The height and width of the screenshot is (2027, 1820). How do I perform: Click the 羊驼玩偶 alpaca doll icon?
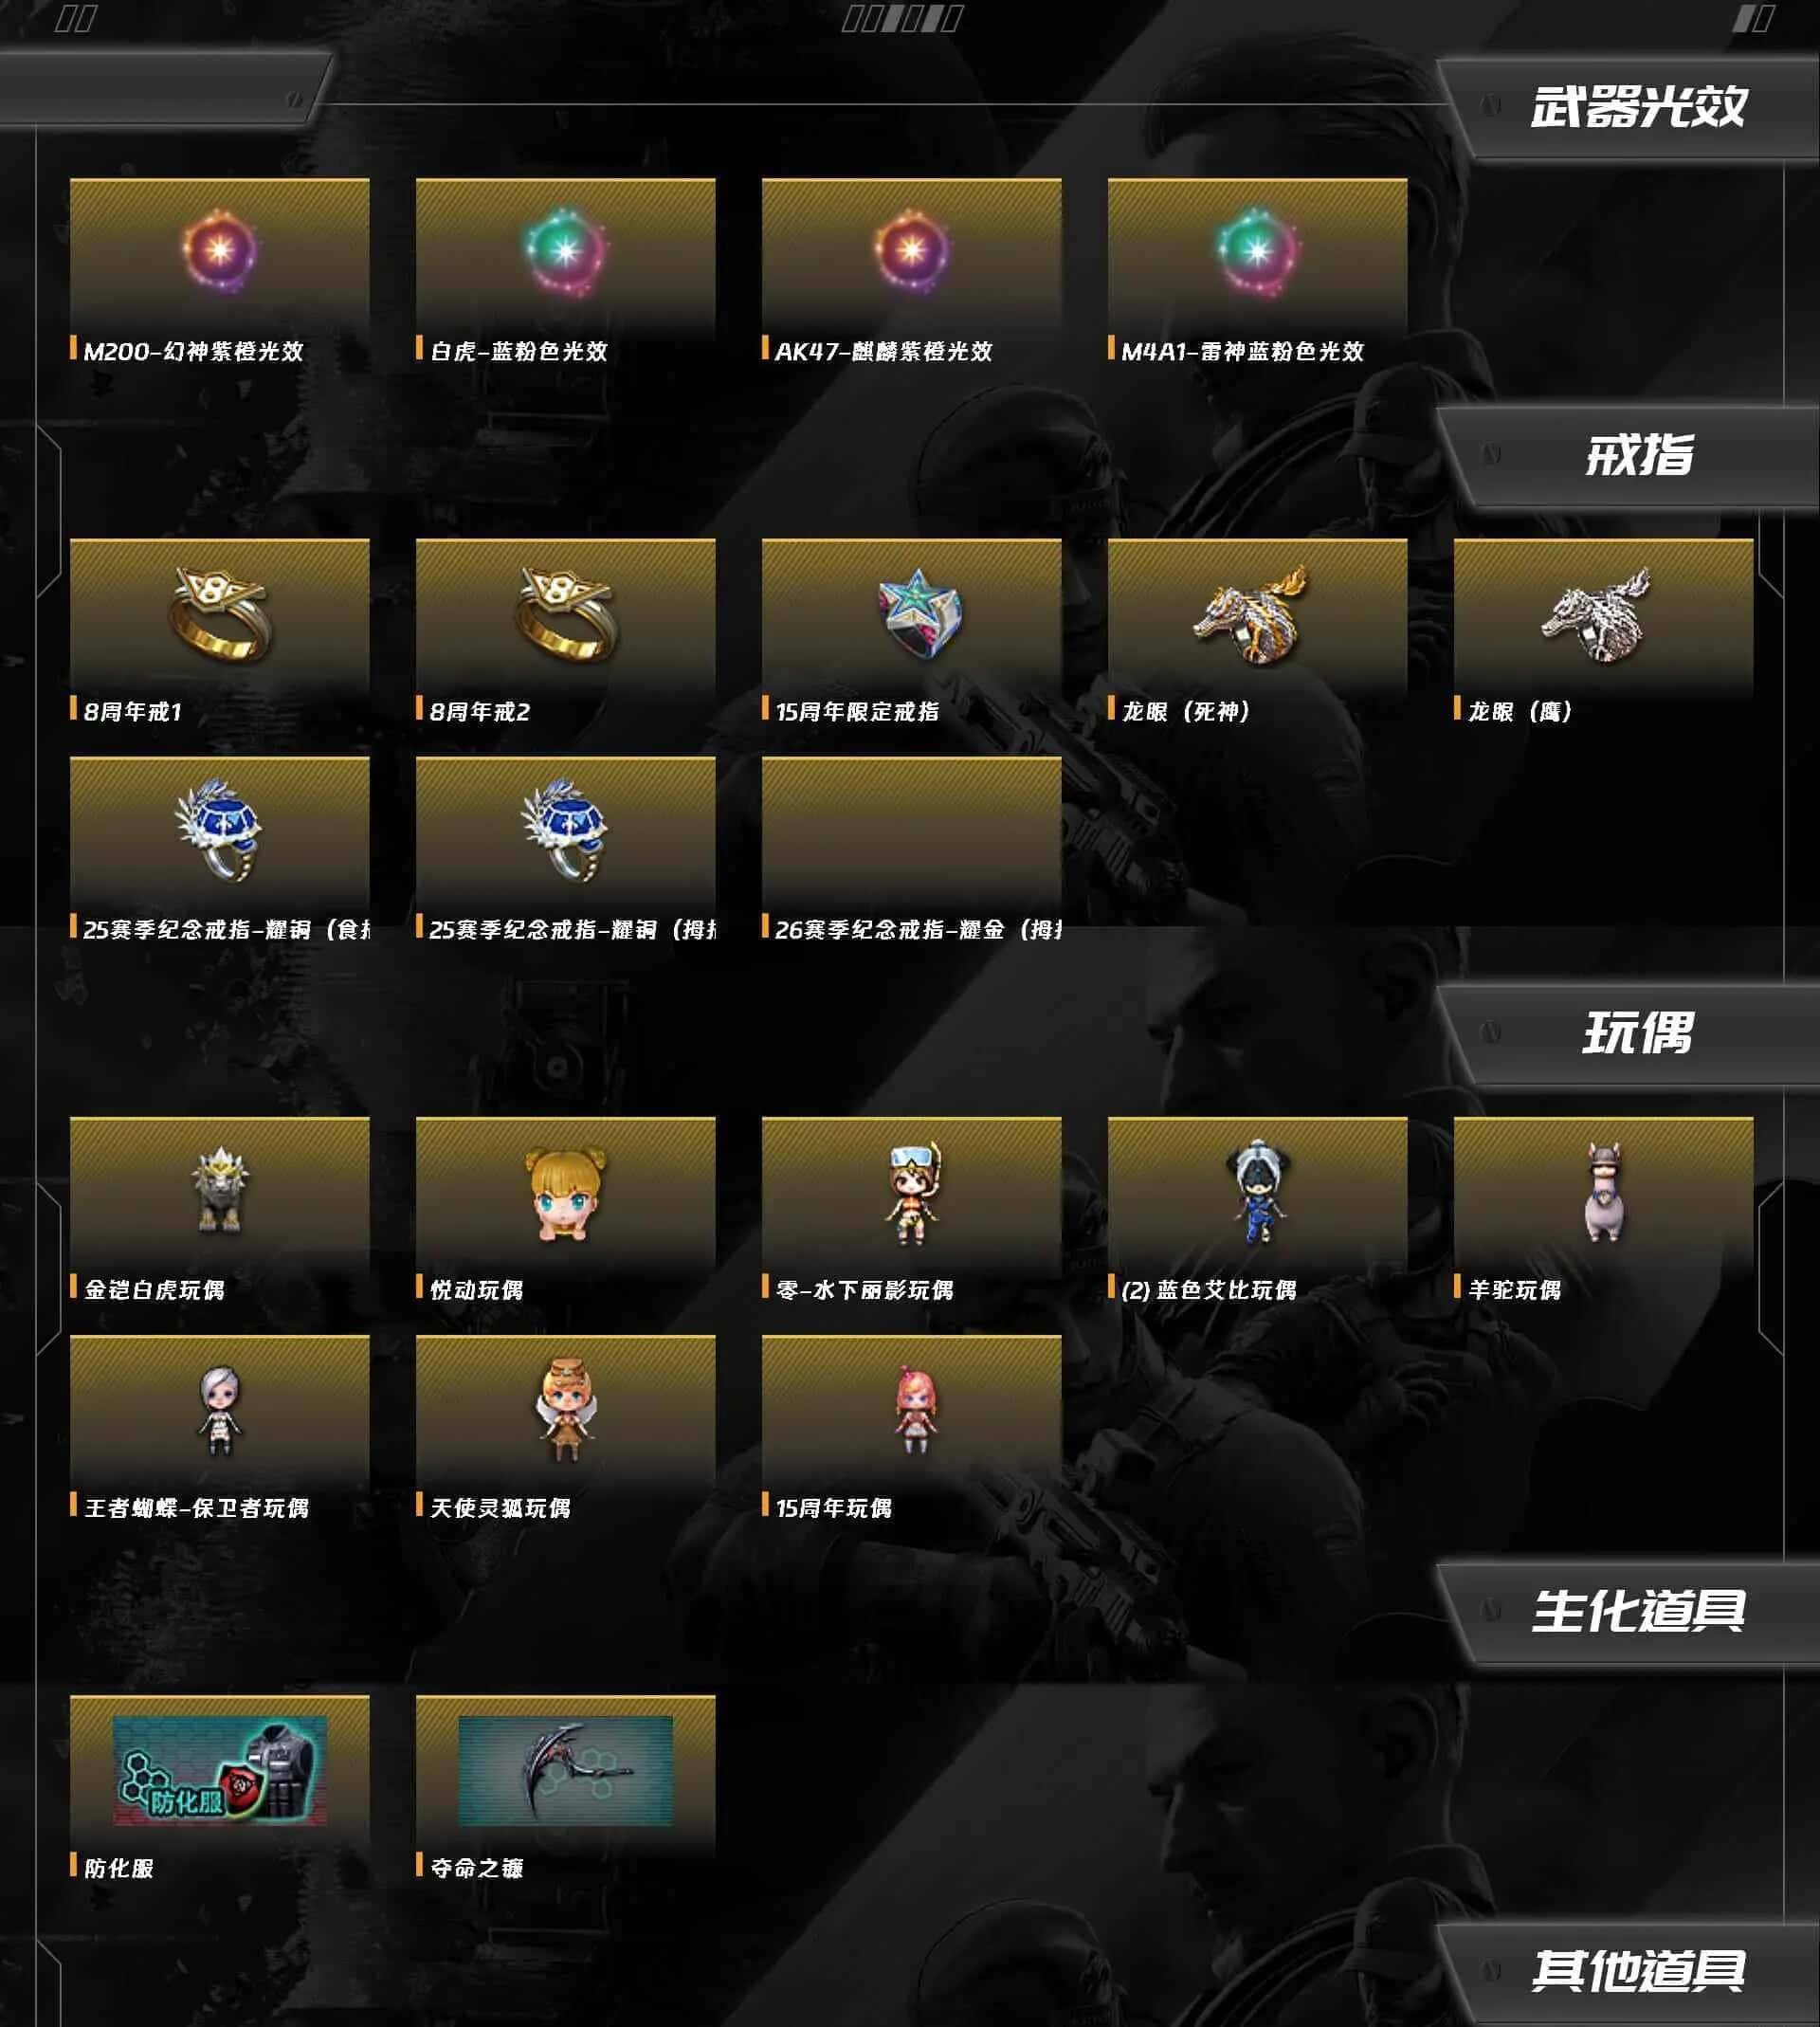point(1604,1193)
